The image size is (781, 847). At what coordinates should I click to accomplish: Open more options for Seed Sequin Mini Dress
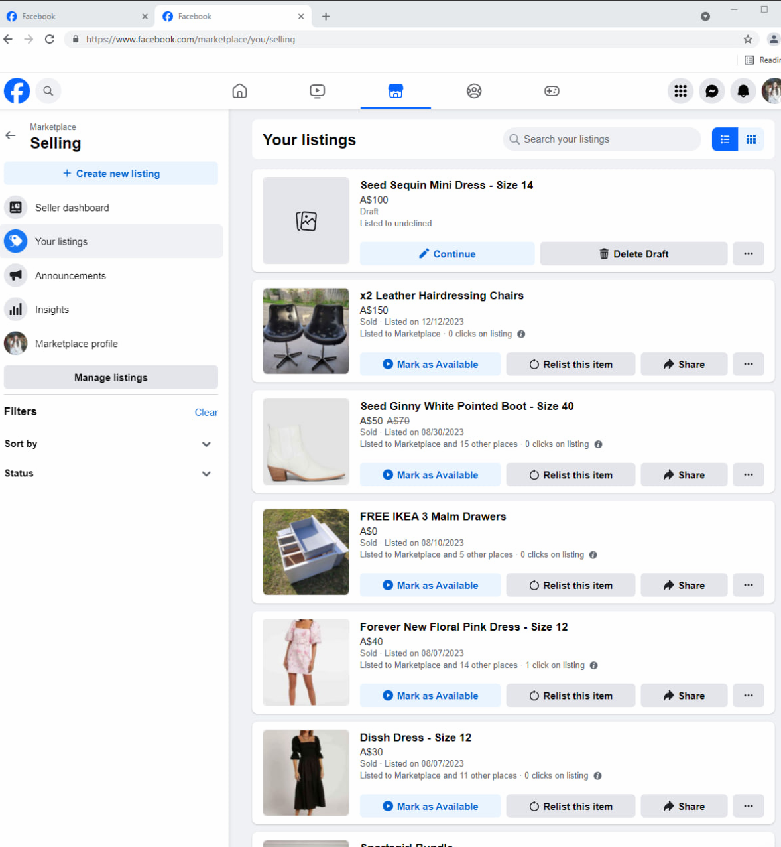[x=749, y=254]
